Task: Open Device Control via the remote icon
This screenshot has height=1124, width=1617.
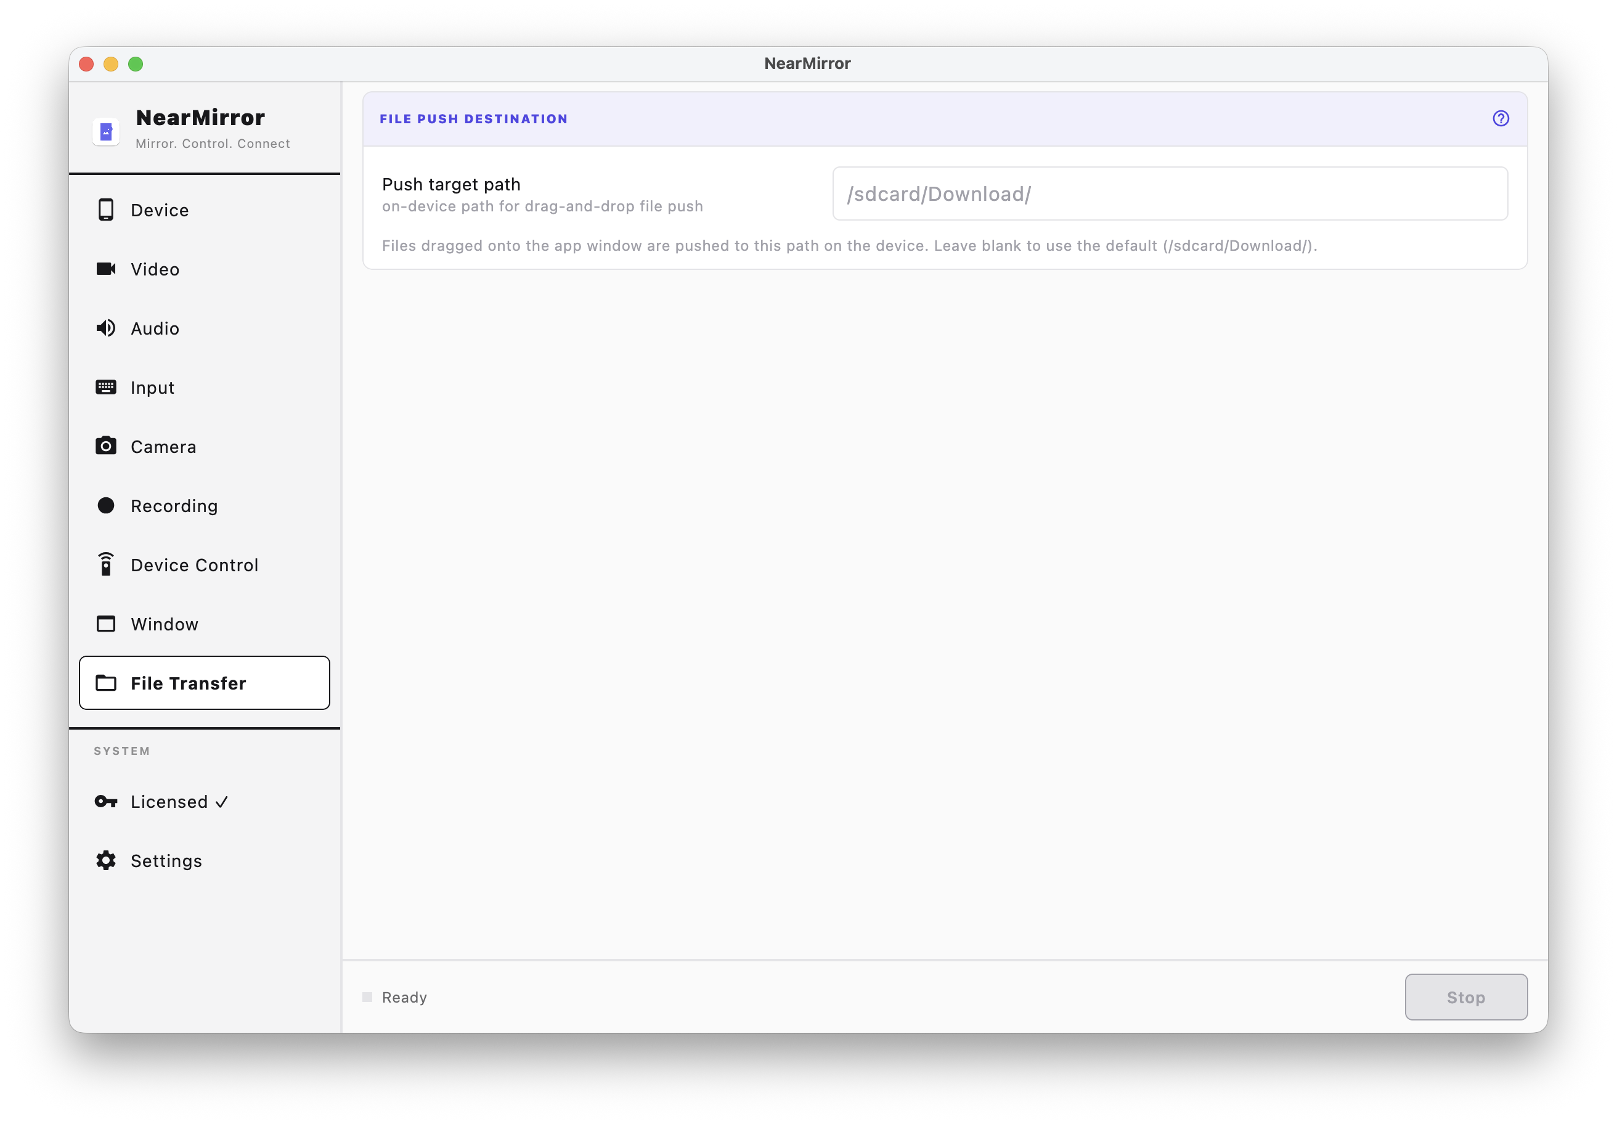Action: click(105, 564)
